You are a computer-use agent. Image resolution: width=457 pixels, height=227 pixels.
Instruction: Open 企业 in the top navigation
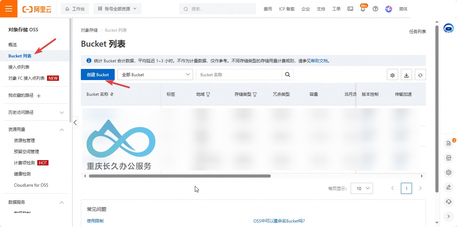[x=306, y=9]
